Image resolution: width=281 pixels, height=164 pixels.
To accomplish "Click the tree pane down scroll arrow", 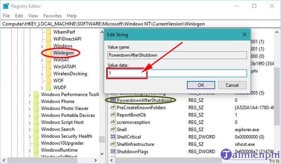I will click(x=102, y=154).
